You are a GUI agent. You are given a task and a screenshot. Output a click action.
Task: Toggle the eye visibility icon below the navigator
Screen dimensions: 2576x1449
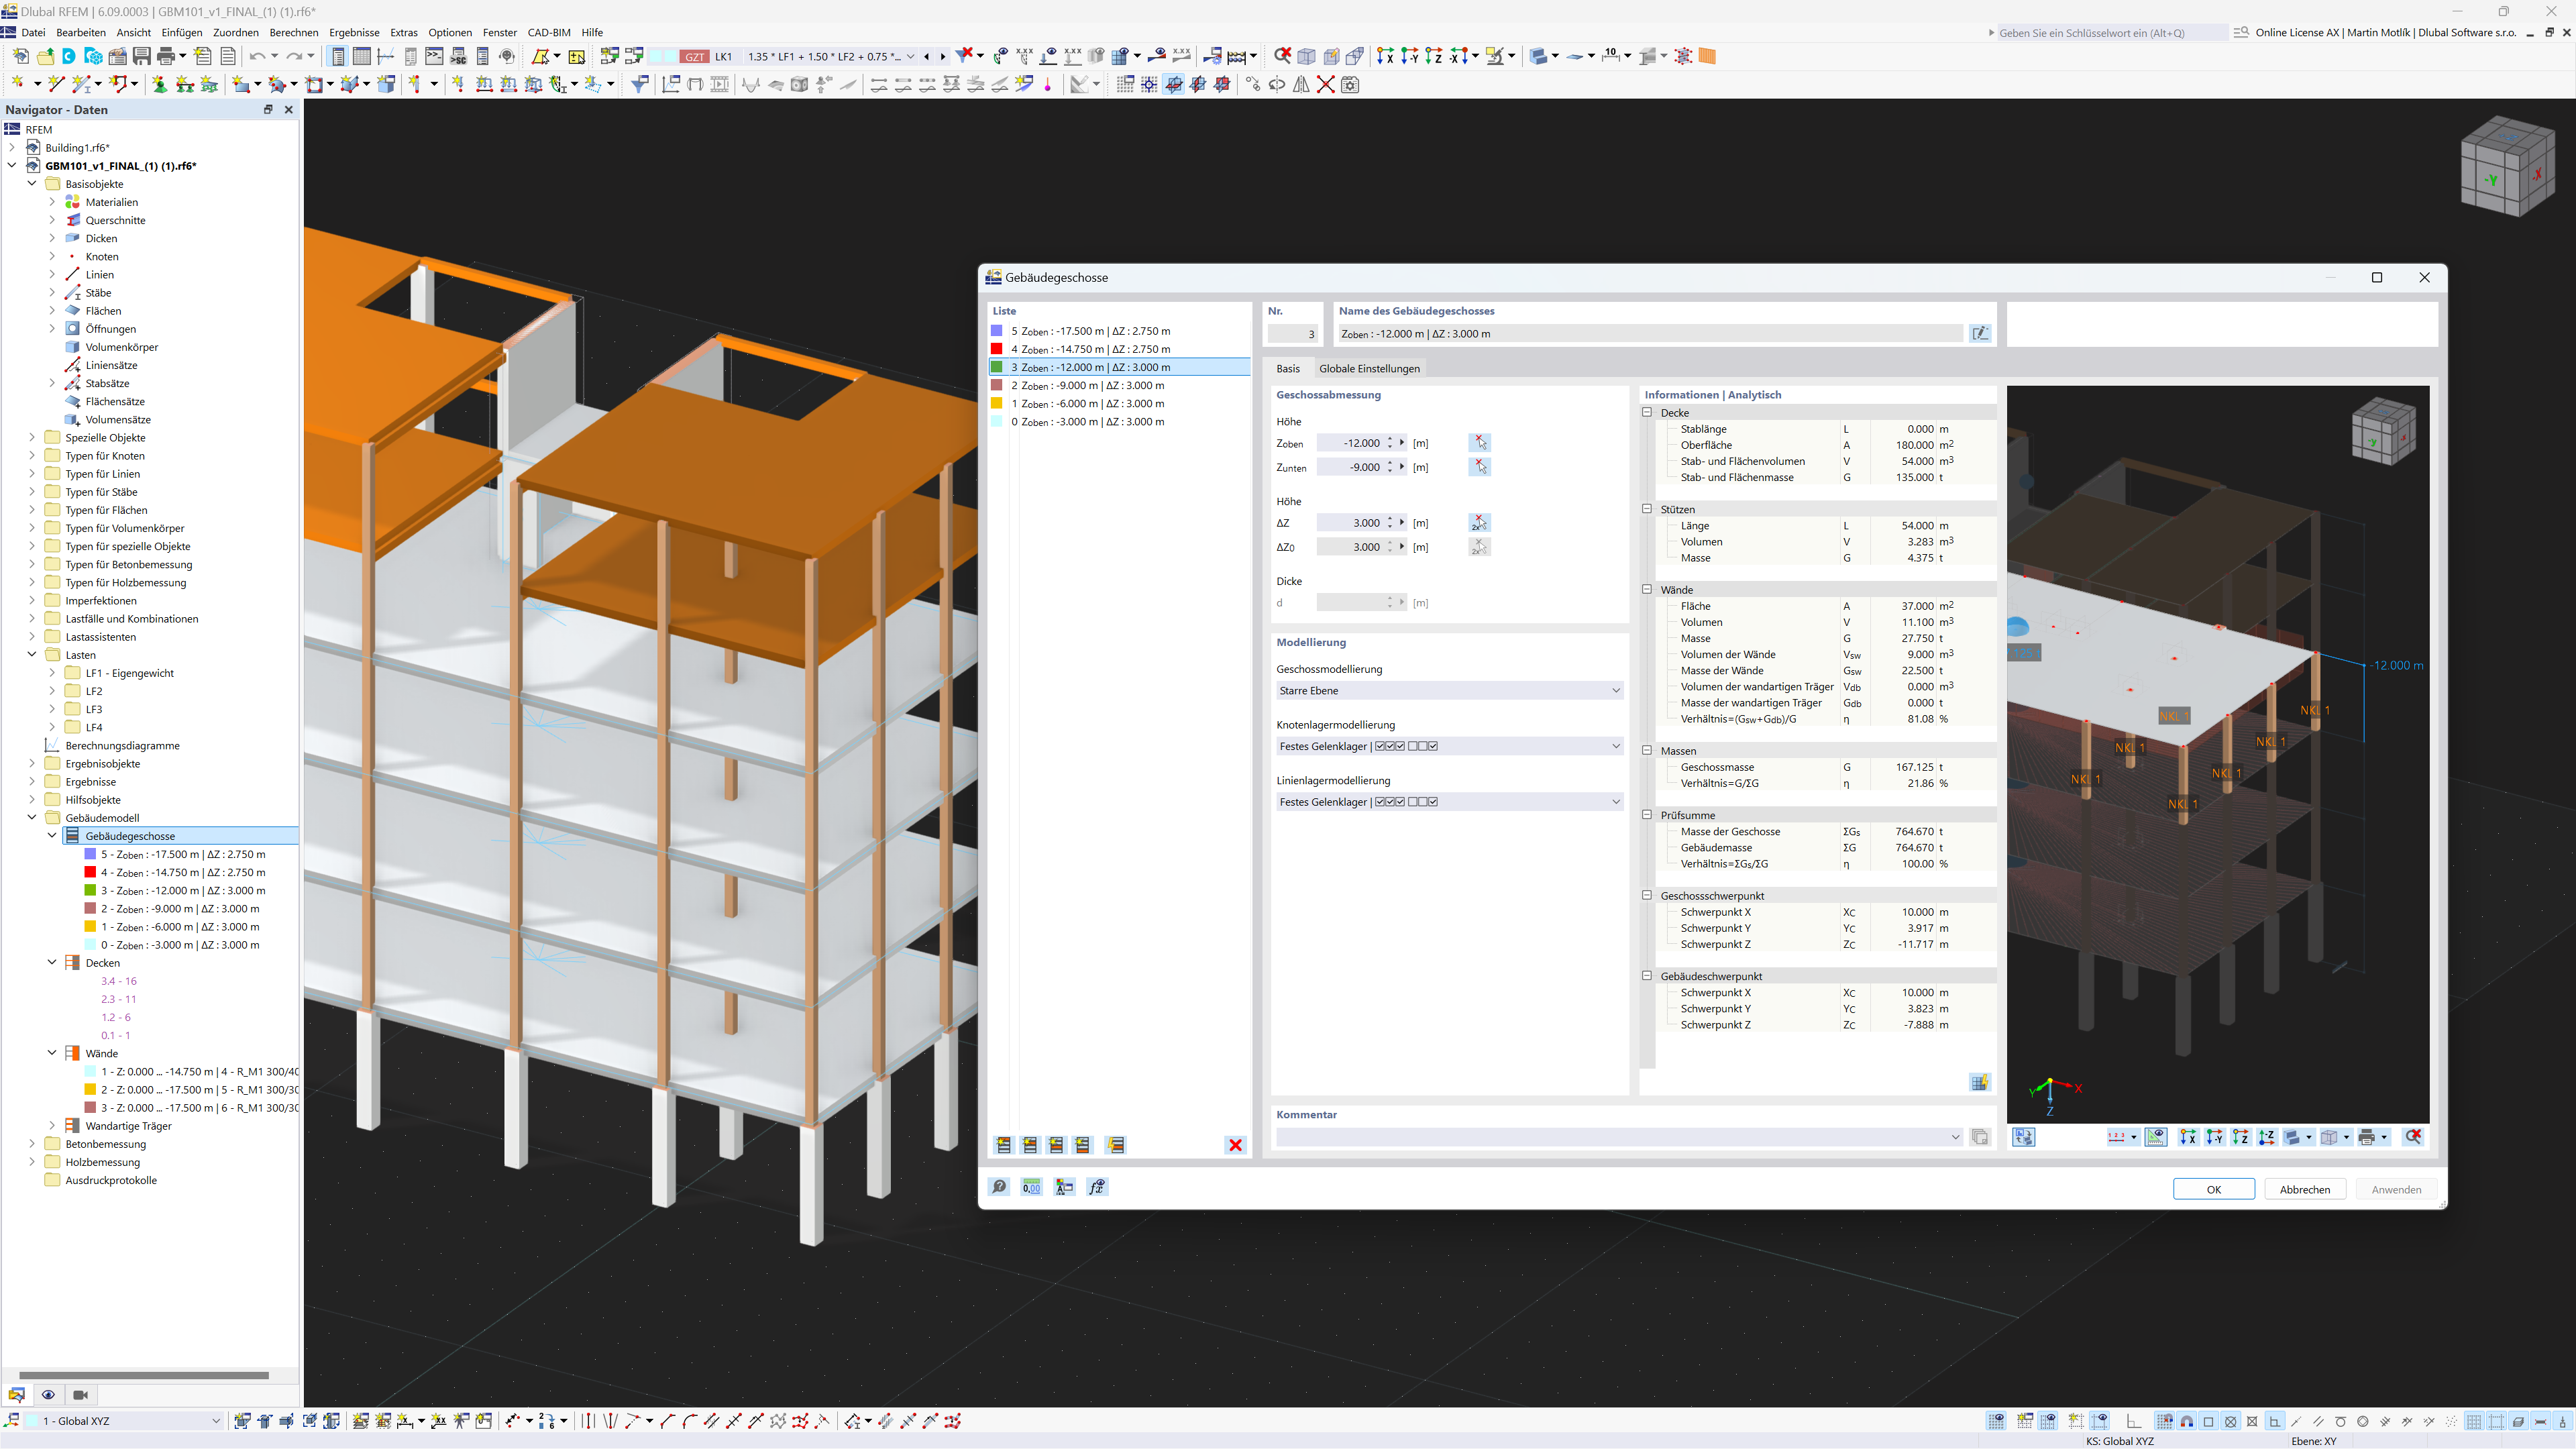(x=48, y=1394)
